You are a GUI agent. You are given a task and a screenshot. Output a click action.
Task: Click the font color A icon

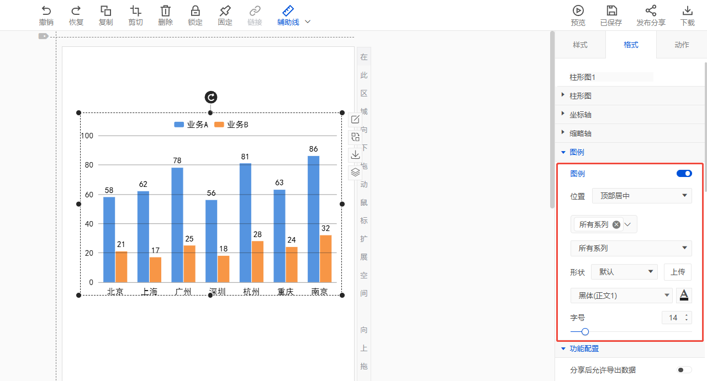pos(684,296)
